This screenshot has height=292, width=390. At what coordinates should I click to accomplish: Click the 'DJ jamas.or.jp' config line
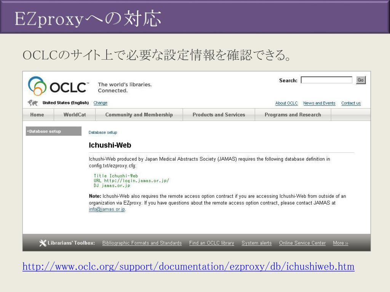pos(112,186)
